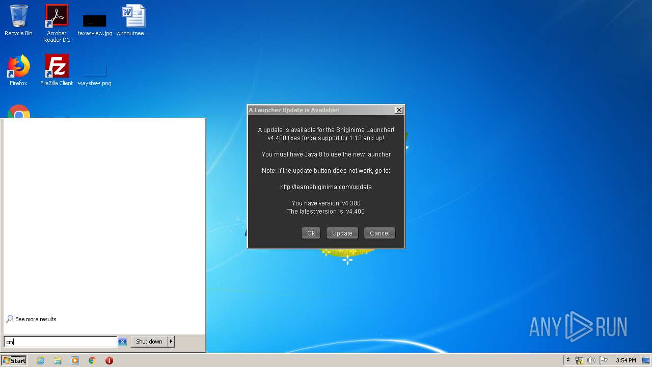The height and width of the screenshot is (367, 652).
Task: Open the volume speaker tray icon
Action: 591,360
